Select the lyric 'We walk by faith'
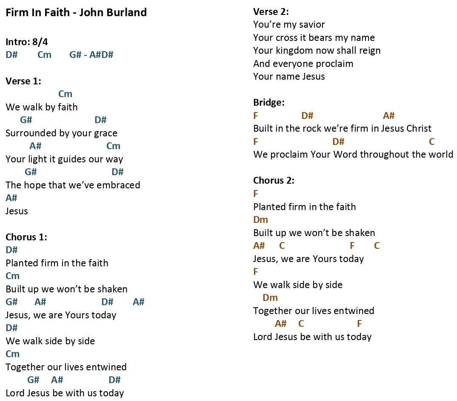The image size is (457, 401). [42, 107]
